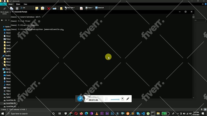Viewport: 207px width, 116px height.
Task: Click the red Delete icon
Action: [49, 9]
